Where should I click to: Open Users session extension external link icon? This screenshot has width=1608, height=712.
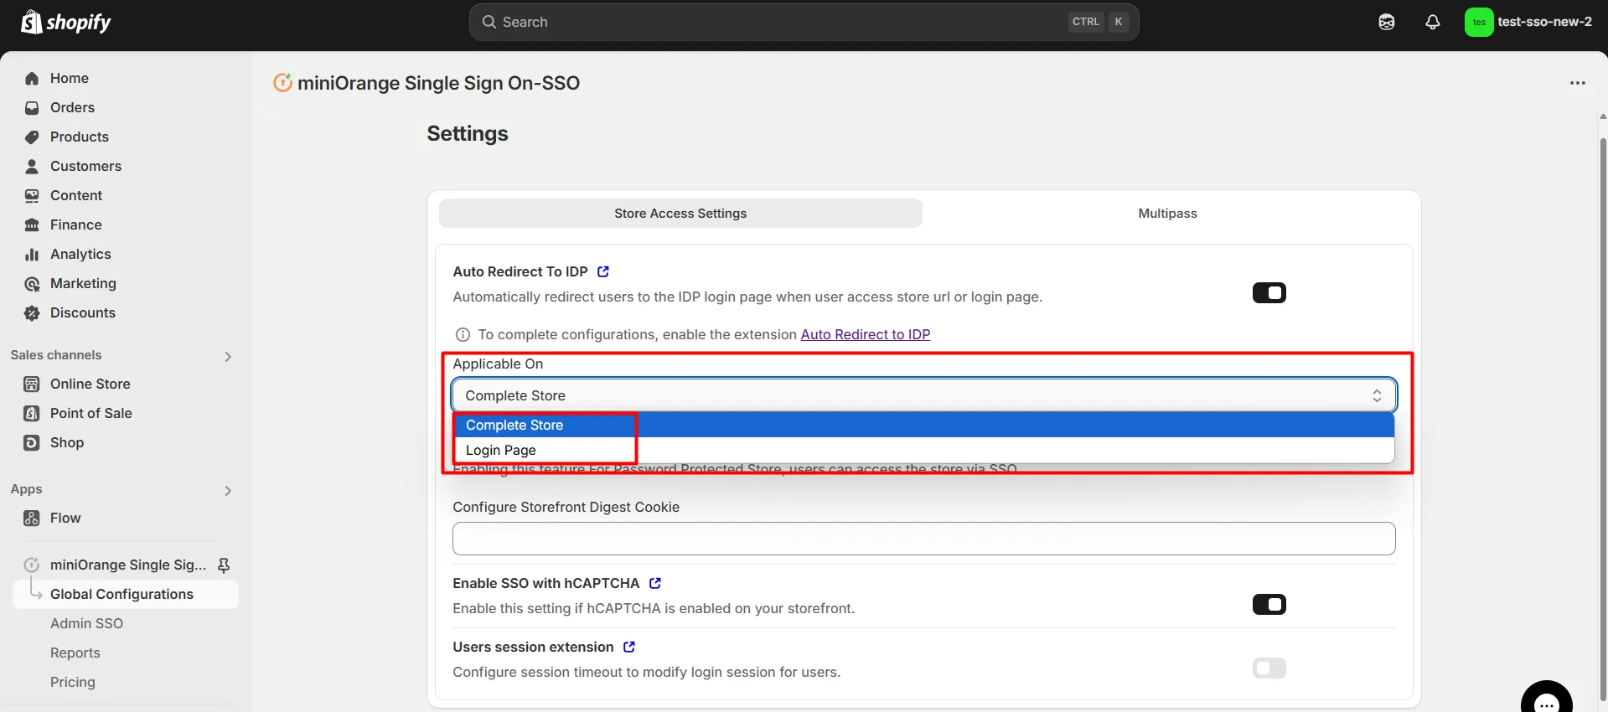[x=629, y=647]
